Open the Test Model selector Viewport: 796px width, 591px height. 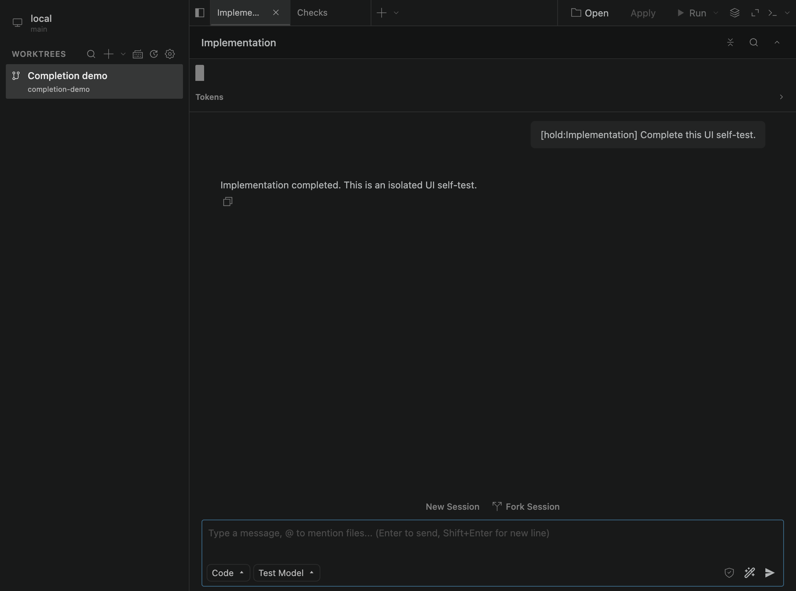287,573
